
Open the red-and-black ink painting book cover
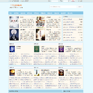(41, 22)
